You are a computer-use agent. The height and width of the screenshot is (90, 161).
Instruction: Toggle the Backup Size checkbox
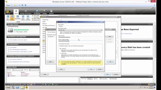point(33,20)
